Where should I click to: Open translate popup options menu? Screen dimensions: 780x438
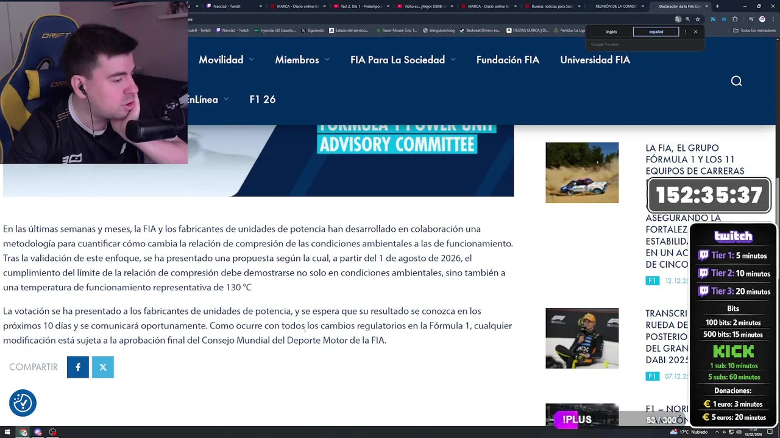[686, 32]
